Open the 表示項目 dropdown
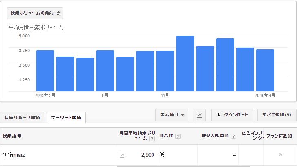The image size is (297, 167). pos(172,115)
